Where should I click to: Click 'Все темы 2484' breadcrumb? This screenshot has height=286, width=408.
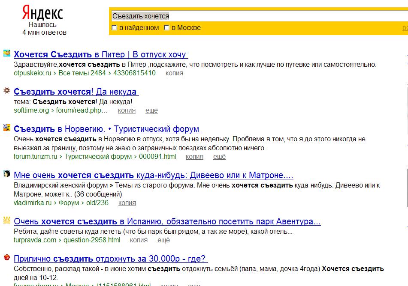click(x=82, y=73)
